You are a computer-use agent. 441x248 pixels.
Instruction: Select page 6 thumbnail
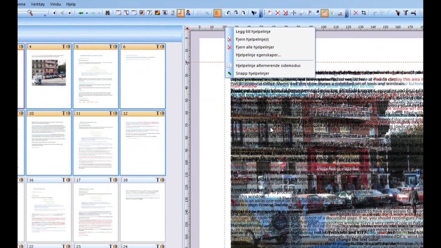tap(143, 76)
